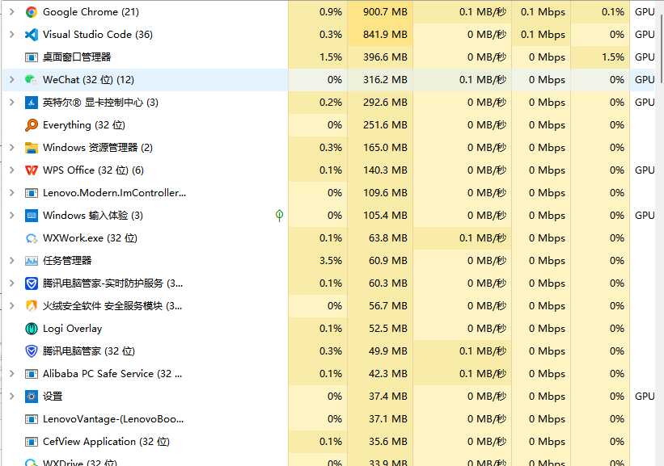Click the 腾讯电脑管家 (32 位) shield icon
The image size is (664, 466).
[x=32, y=351]
